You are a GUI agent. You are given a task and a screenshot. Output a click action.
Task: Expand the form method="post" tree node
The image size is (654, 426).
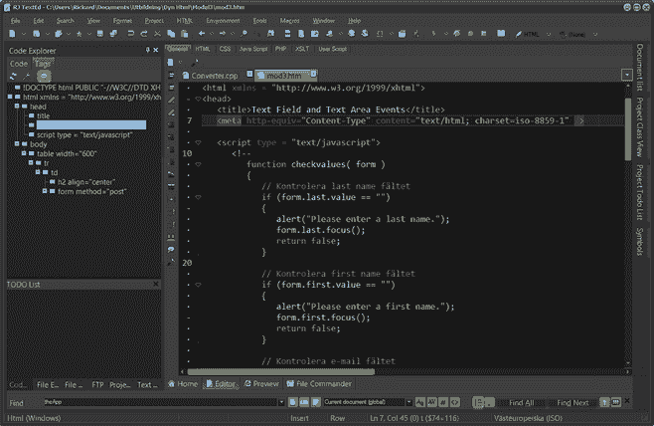pos(45,191)
